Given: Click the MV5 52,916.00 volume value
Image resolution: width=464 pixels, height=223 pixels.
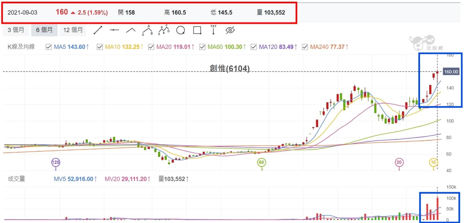Looking at the screenshot, I should point(75,179).
